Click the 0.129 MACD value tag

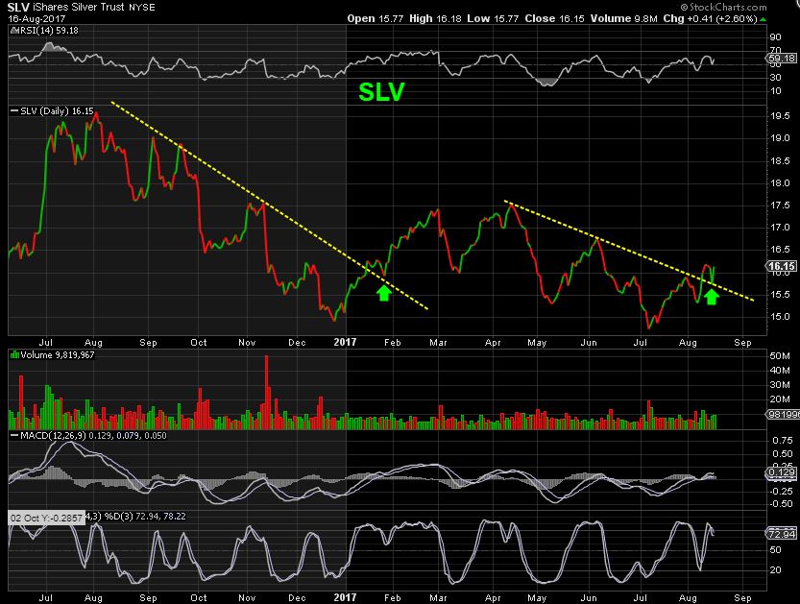coord(782,472)
